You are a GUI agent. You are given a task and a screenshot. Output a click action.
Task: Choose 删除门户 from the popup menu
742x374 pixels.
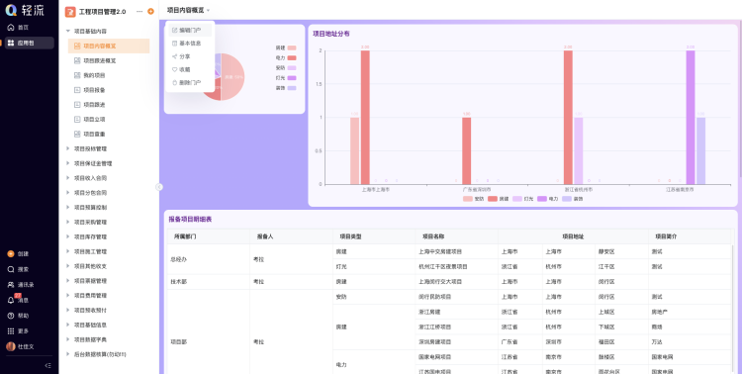click(190, 83)
